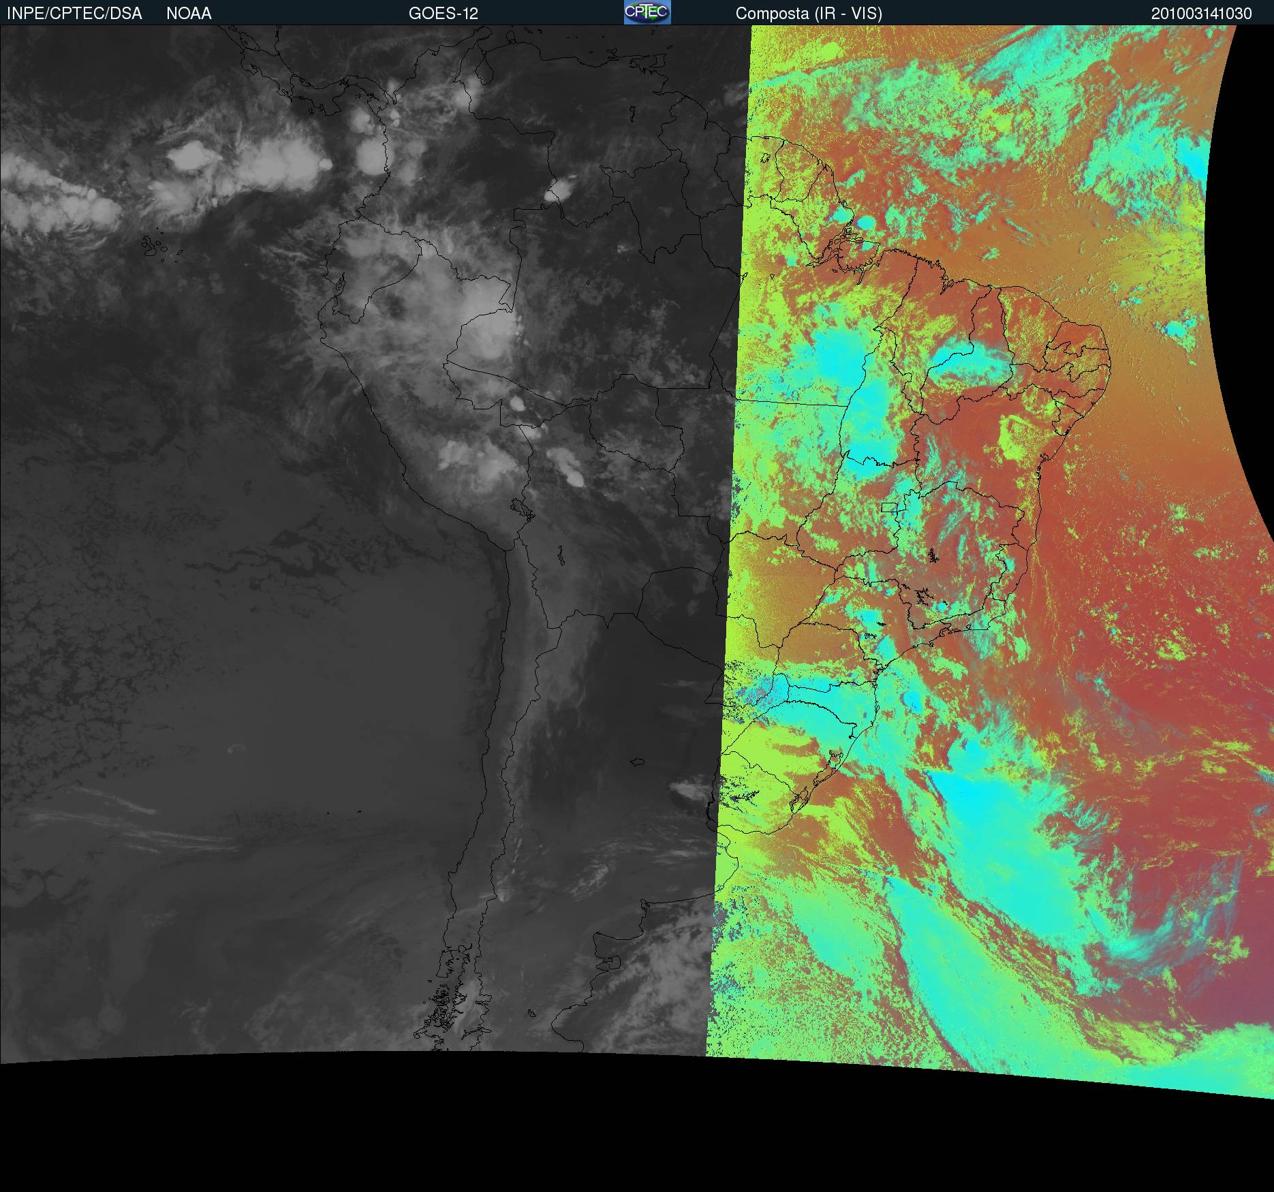Click the CPTEC logo icon

[647, 12]
